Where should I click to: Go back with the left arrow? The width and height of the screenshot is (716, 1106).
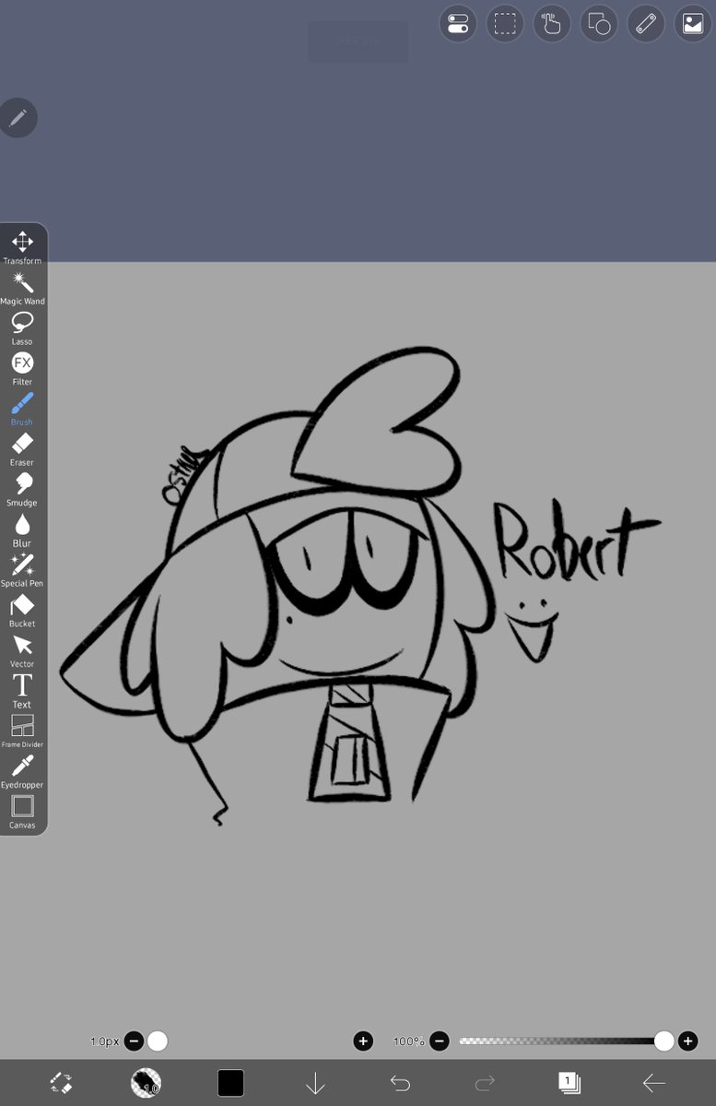pos(654,1083)
